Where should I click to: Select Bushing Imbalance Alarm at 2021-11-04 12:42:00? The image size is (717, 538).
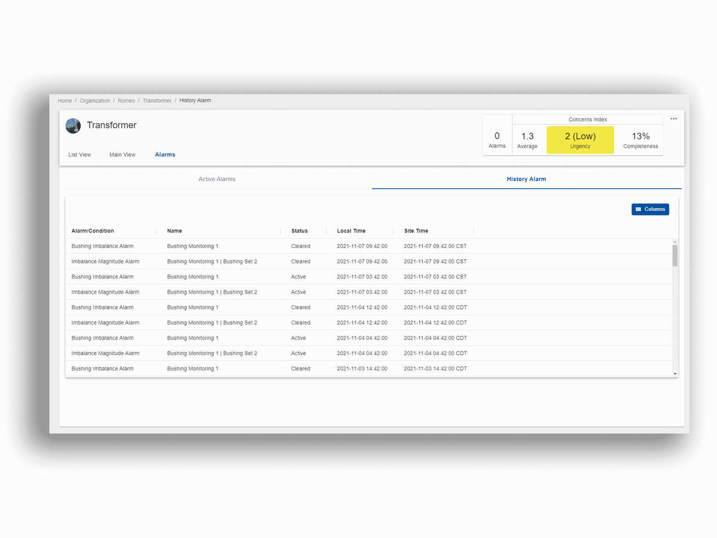[x=369, y=308]
